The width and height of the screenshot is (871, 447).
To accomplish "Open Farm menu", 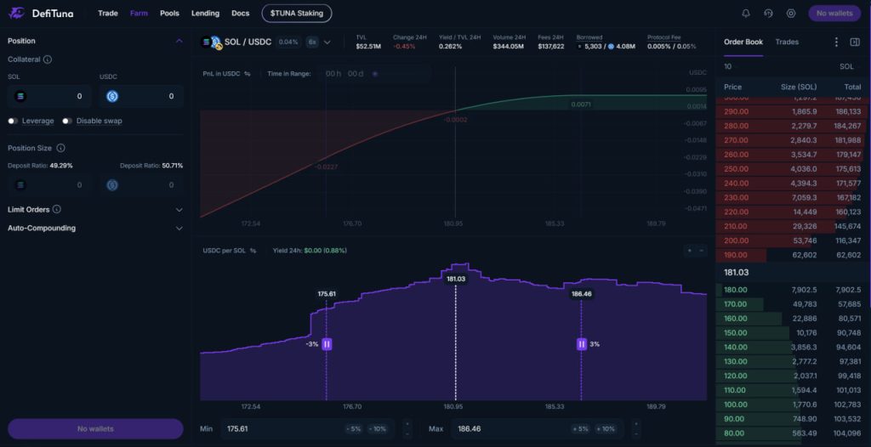I will (139, 14).
